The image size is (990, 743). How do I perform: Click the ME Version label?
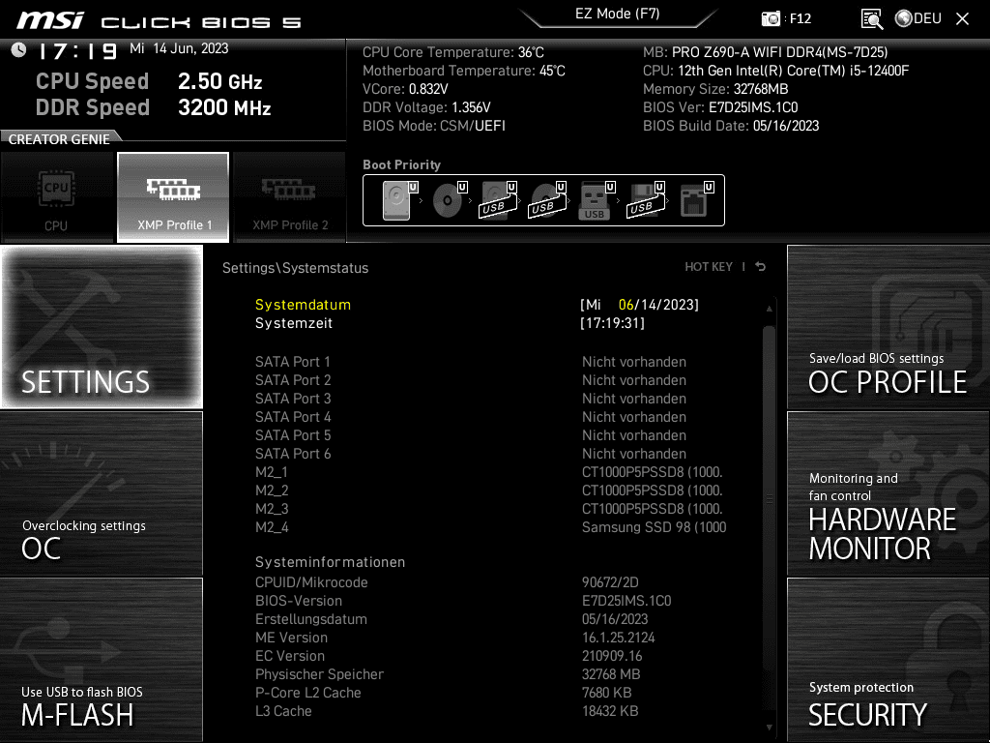tap(292, 638)
